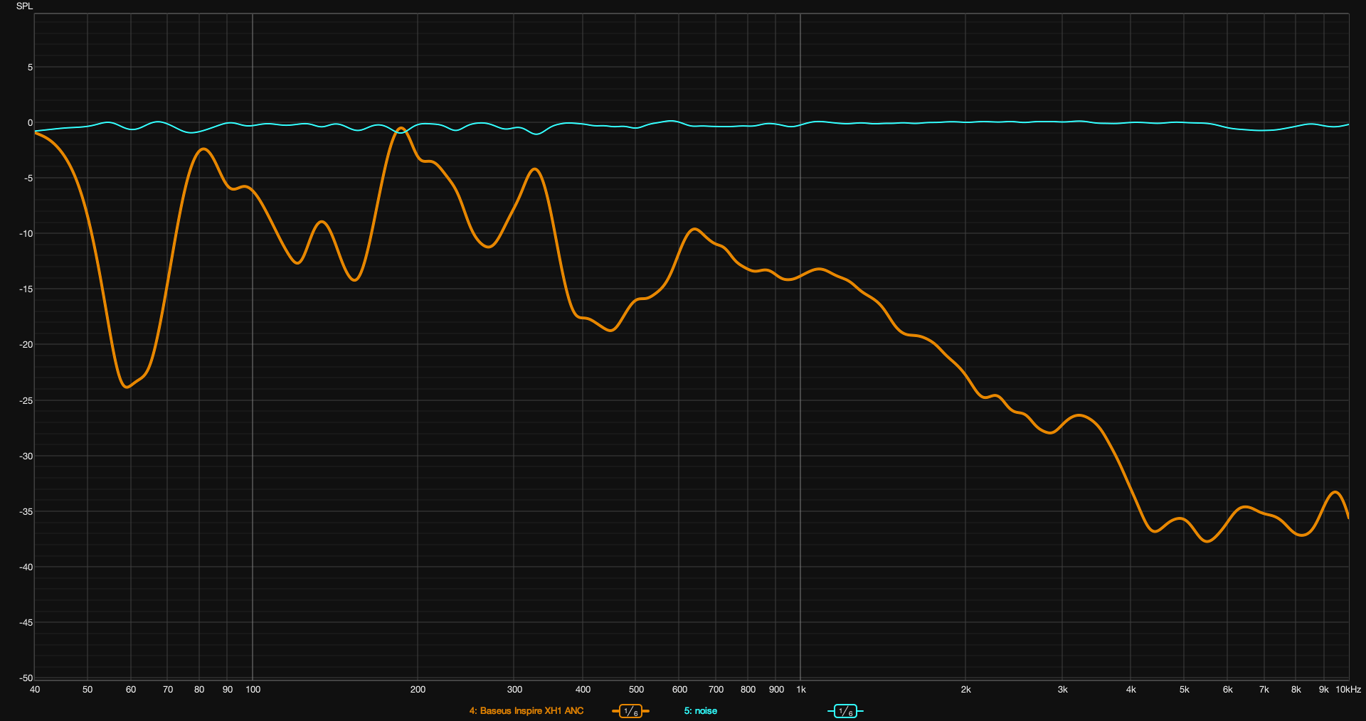Click the -15 SPL axis value

pyautogui.click(x=26, y=289)
